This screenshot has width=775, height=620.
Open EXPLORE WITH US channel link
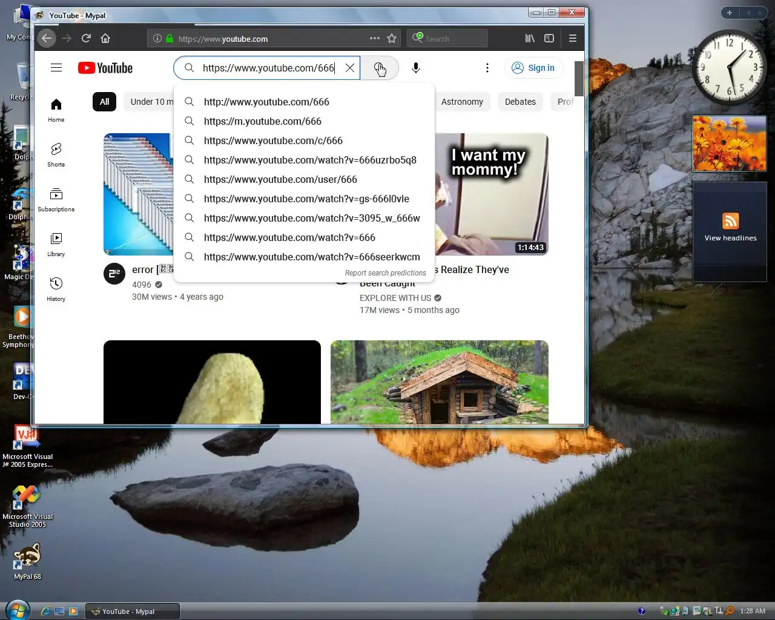coord(395,298)
